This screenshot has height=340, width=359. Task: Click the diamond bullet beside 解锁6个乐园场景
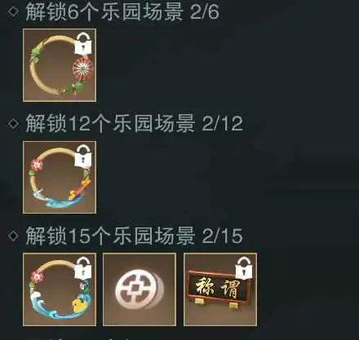point(13,11)
